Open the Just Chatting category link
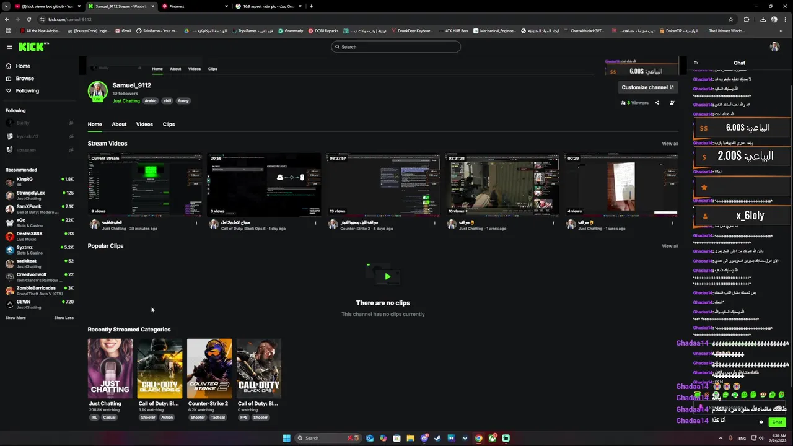 click(126, 101)
